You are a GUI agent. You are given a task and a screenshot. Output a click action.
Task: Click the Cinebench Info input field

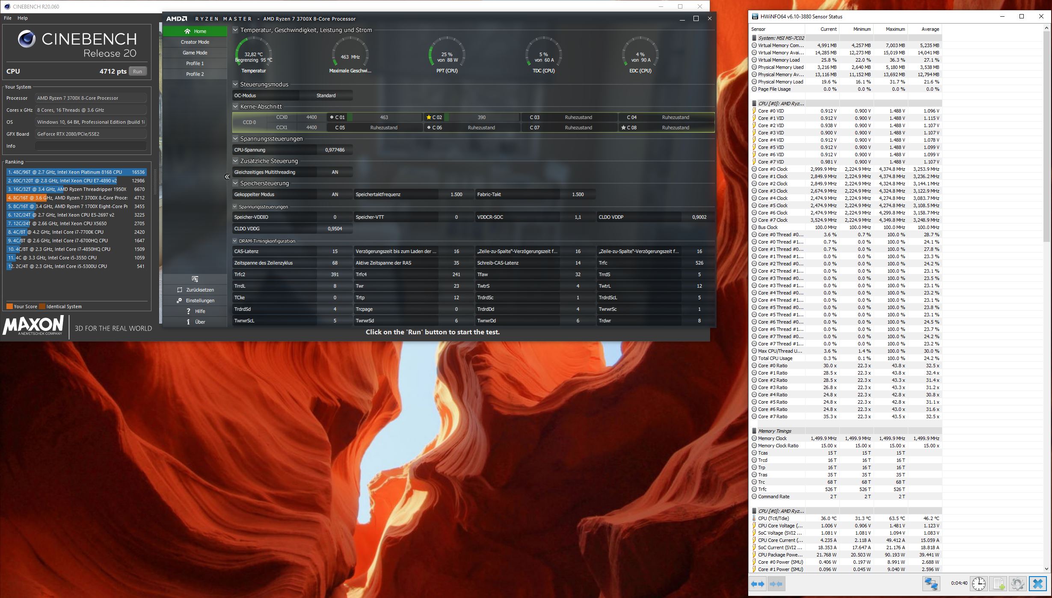pos(91,146)
